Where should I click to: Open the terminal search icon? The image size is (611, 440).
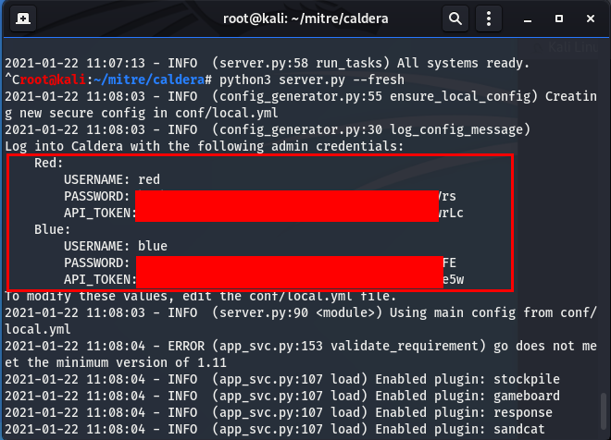[455, 18]
